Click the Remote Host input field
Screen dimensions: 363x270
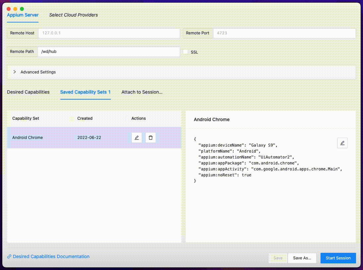pyautogui.click(x=109, y=33)
